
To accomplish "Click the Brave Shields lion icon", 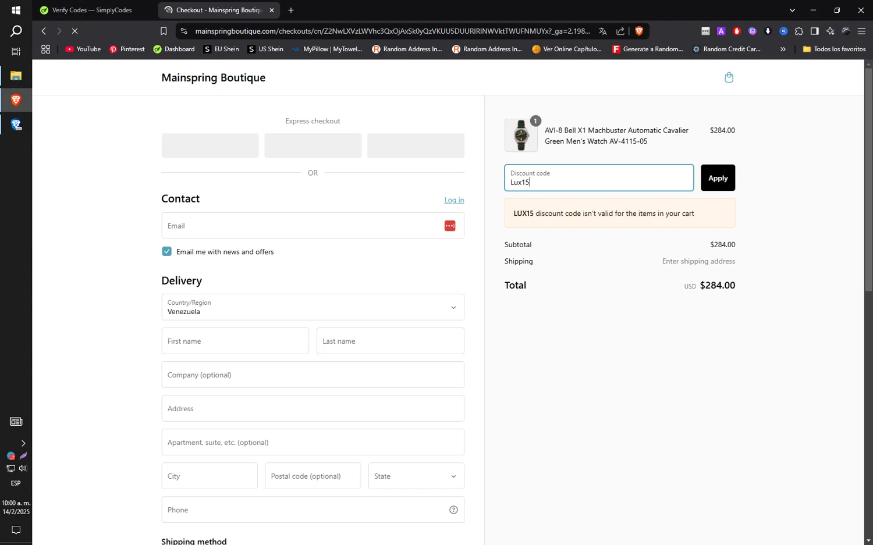I will 639,31.
